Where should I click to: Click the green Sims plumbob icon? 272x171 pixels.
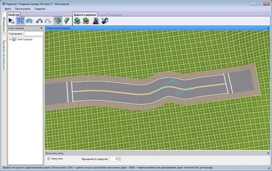(67, 20)
